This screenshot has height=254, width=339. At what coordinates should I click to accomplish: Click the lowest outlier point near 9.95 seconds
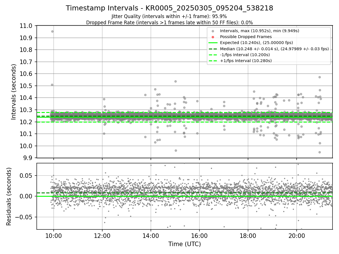320,152
